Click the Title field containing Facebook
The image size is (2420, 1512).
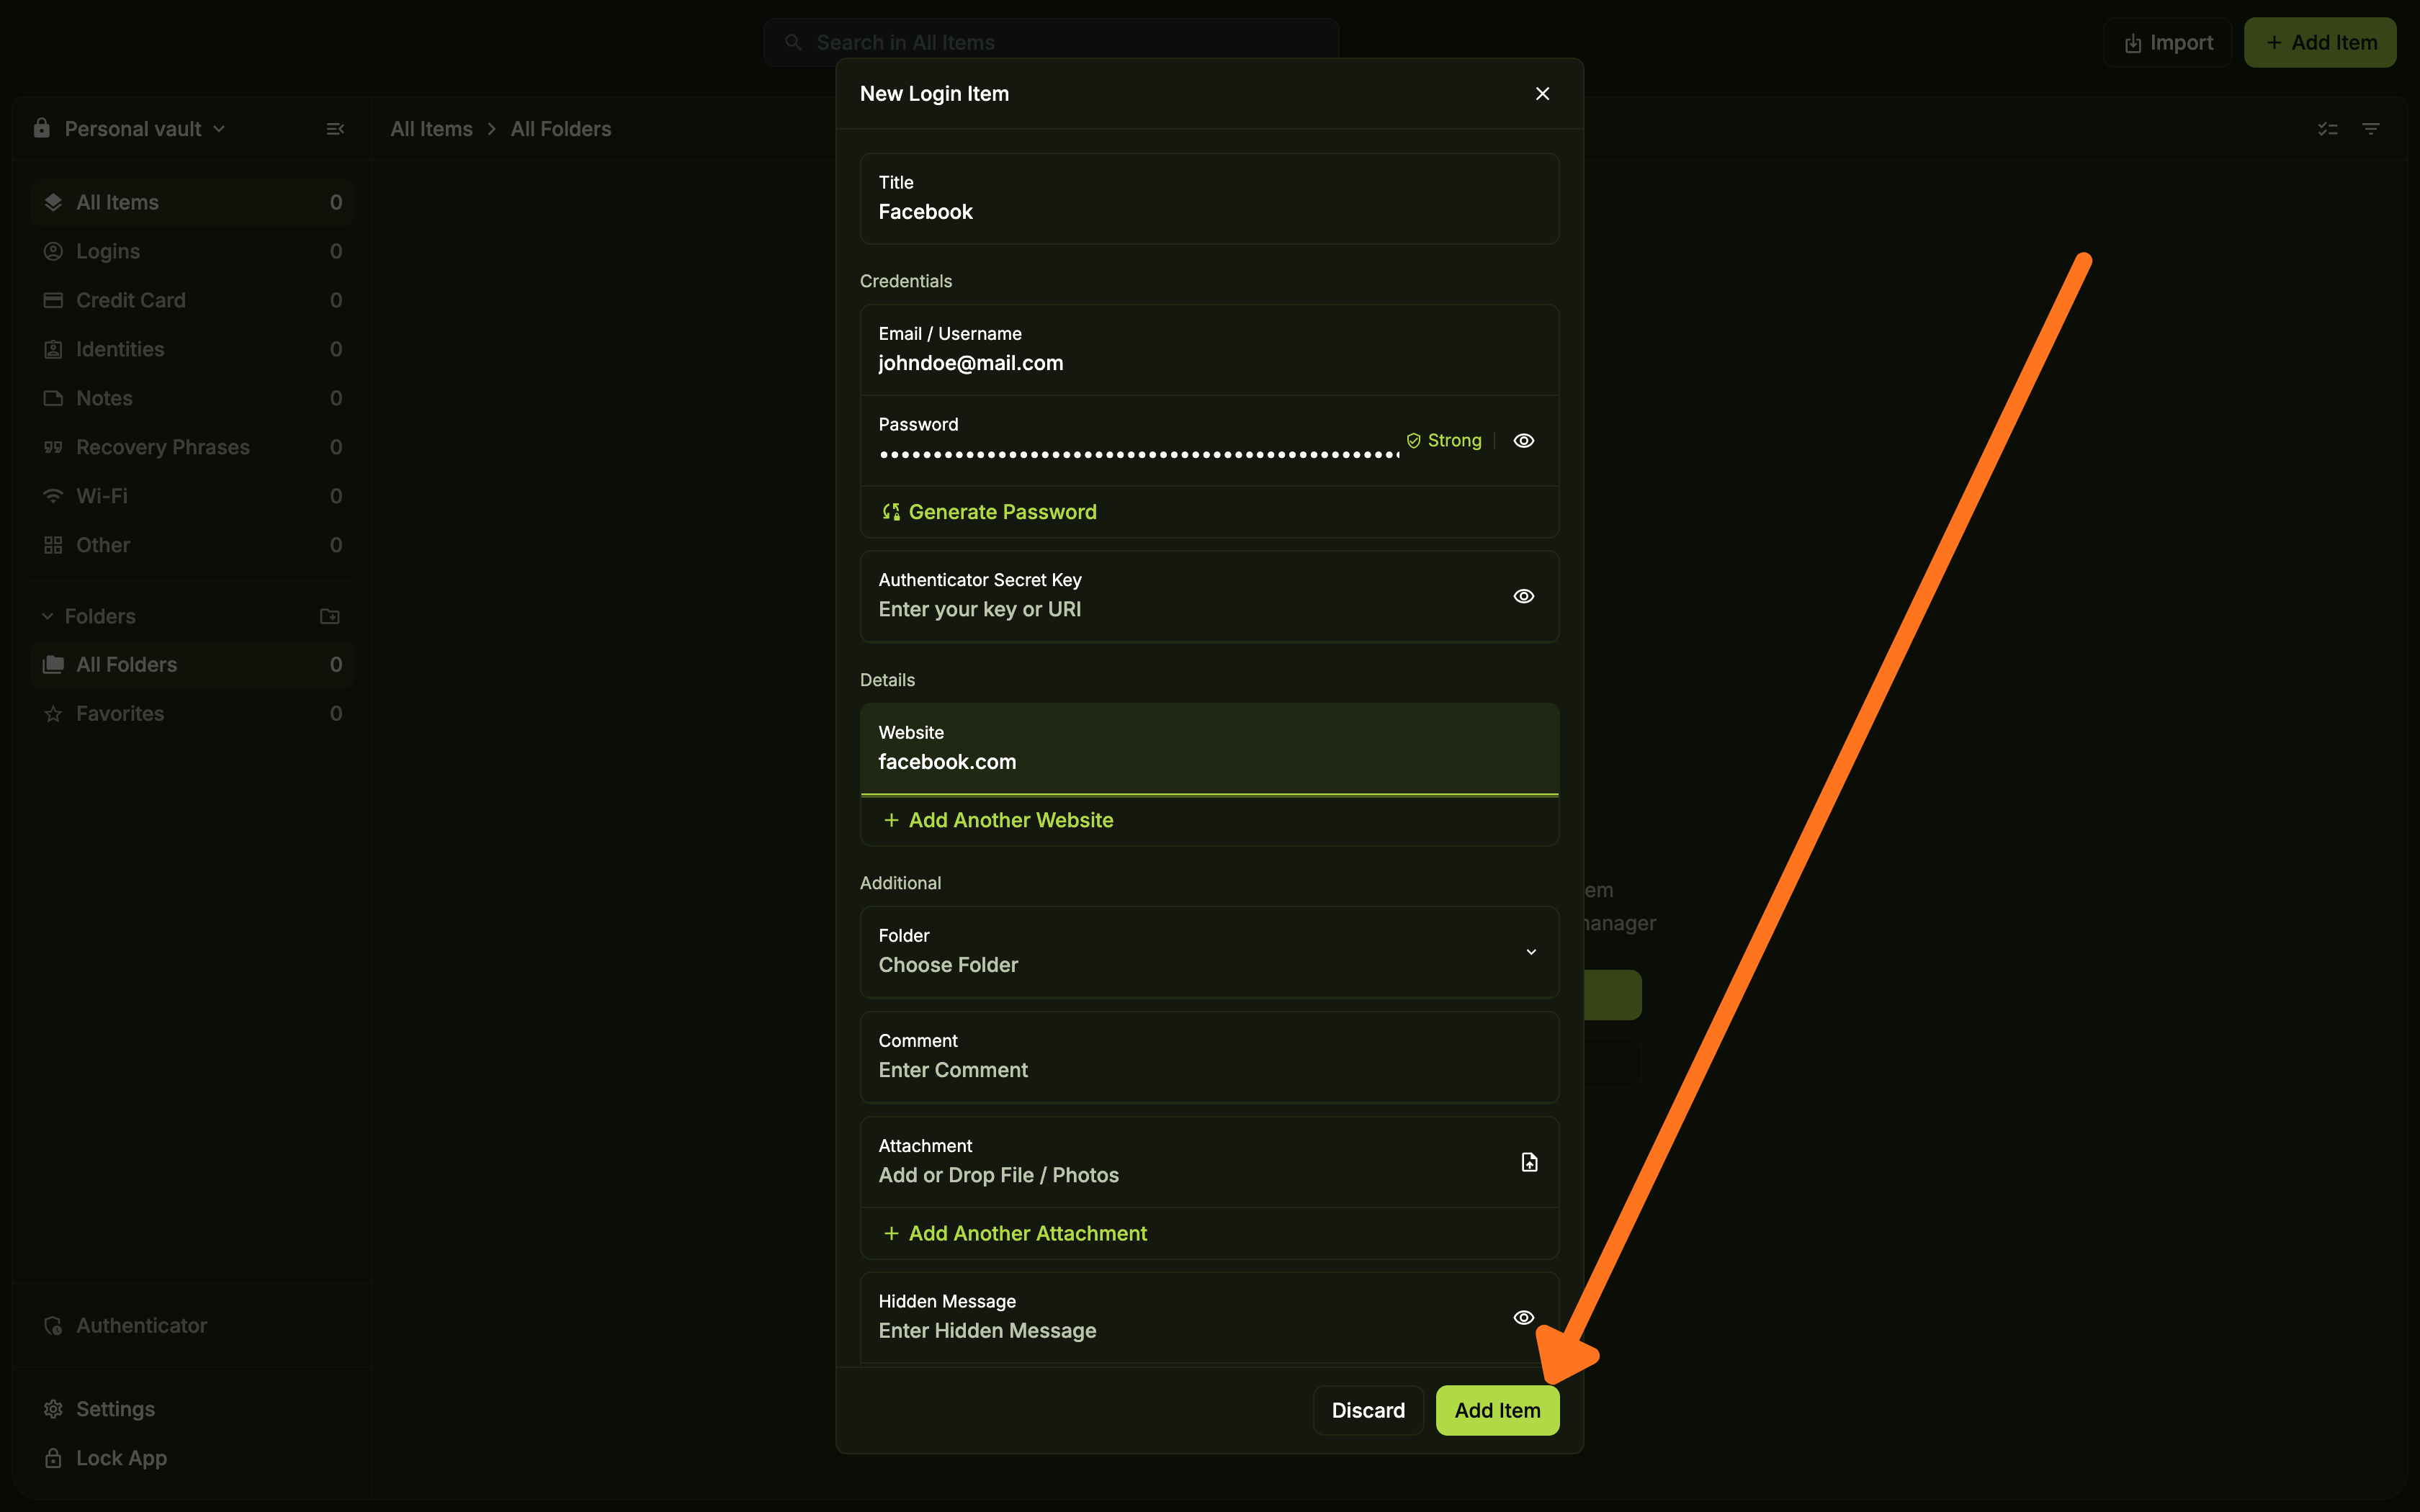click(x=1209, y=198)
